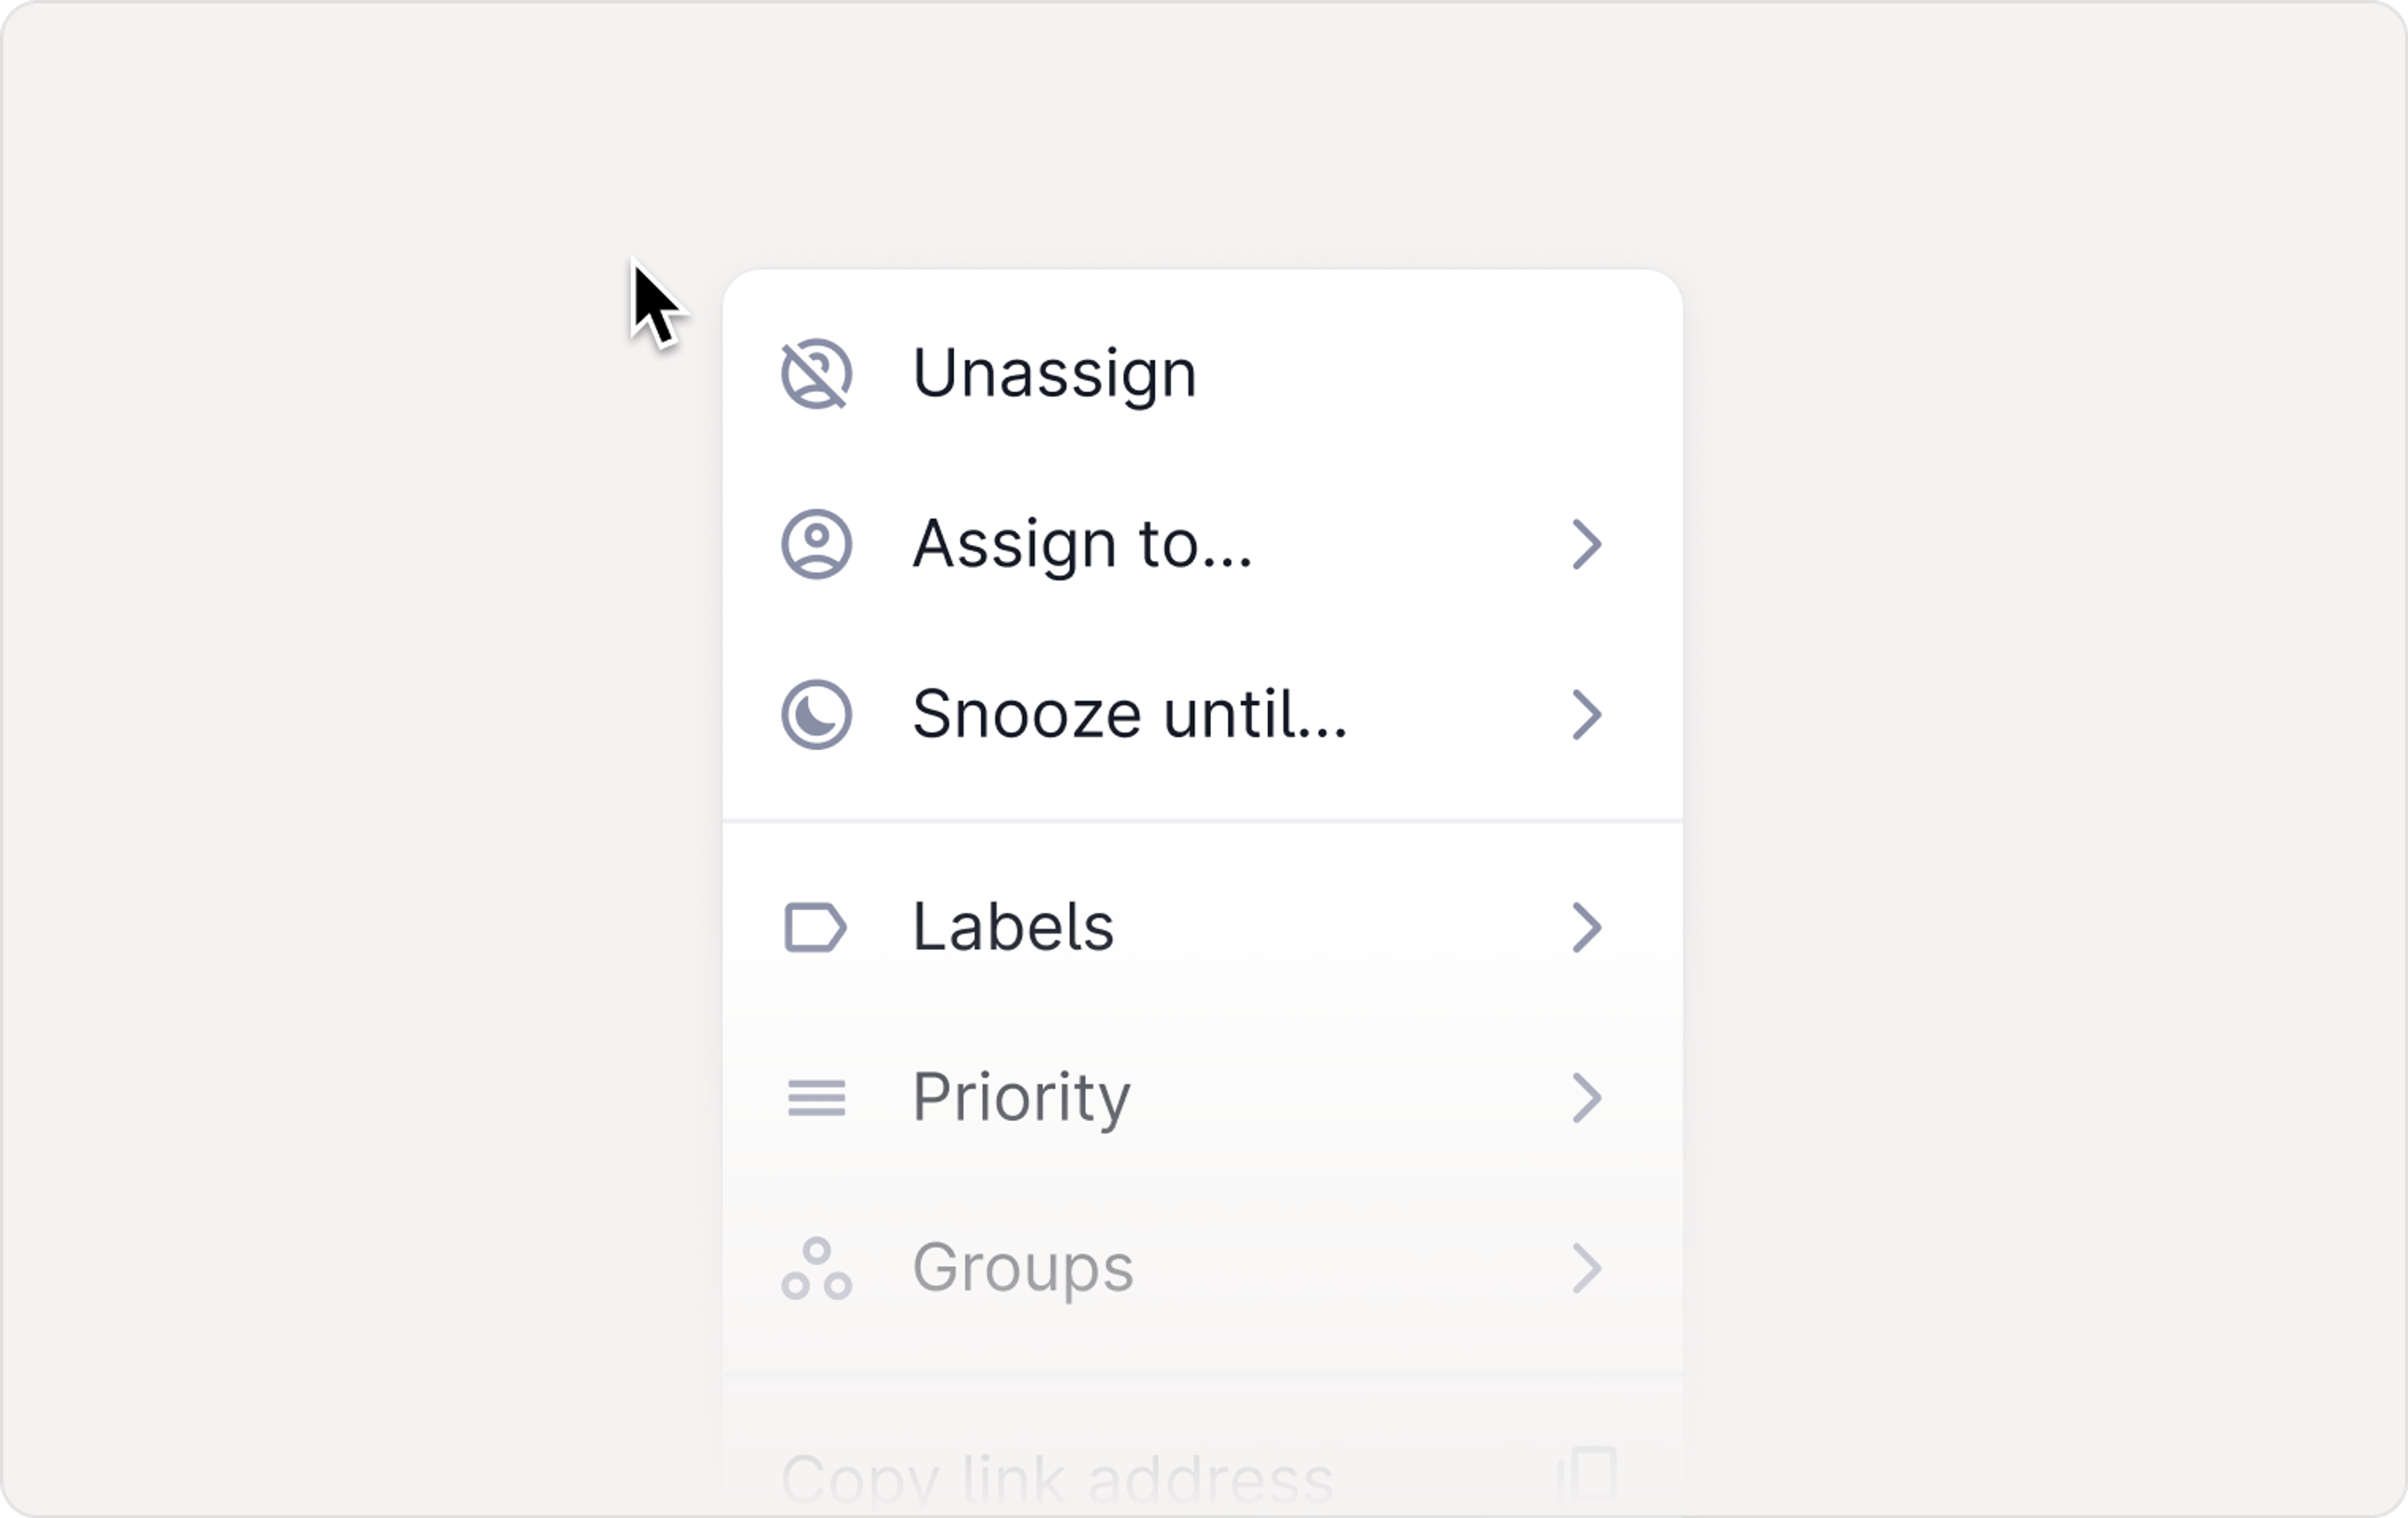Select Snooze until... menu entry

click(1130, 714)
